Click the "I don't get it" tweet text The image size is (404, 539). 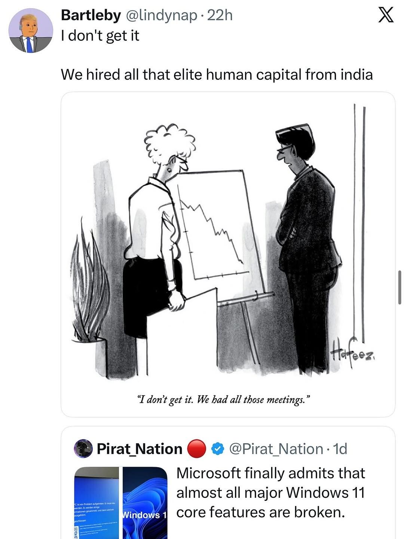point(100,36)
